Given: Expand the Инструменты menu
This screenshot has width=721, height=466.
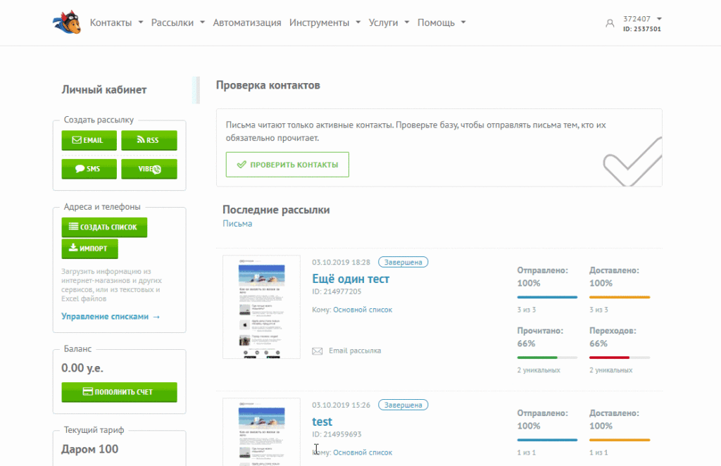Looking at the screenshot, I should click(325, 23).
